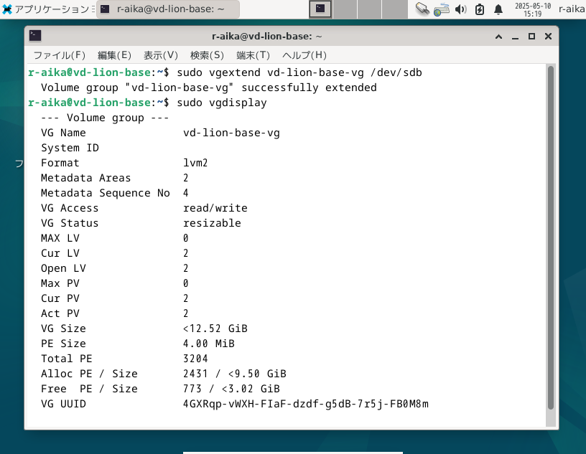Open the clock showing 15:19
Screen dimensions: 586x454
[x=533, y=10]
